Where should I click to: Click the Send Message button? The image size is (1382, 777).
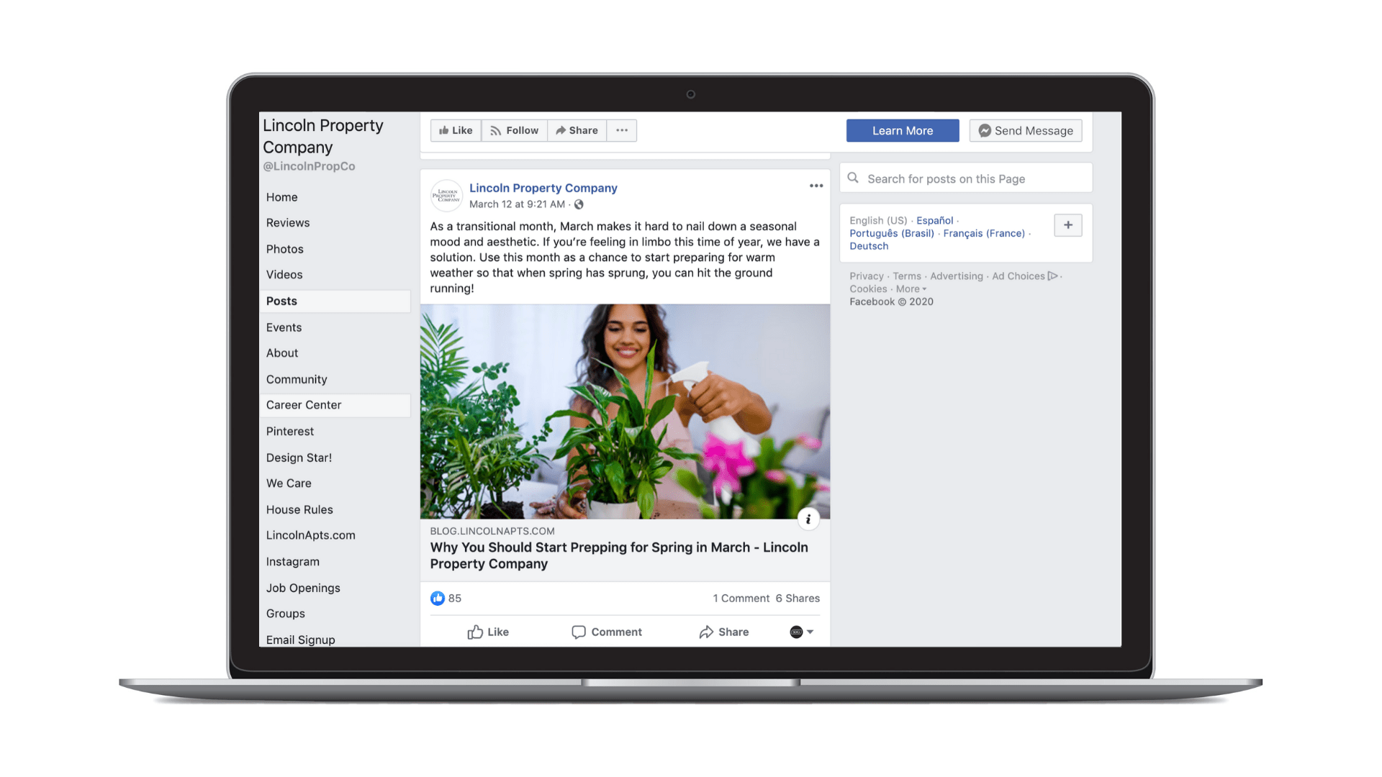[x=1025, y=130]
